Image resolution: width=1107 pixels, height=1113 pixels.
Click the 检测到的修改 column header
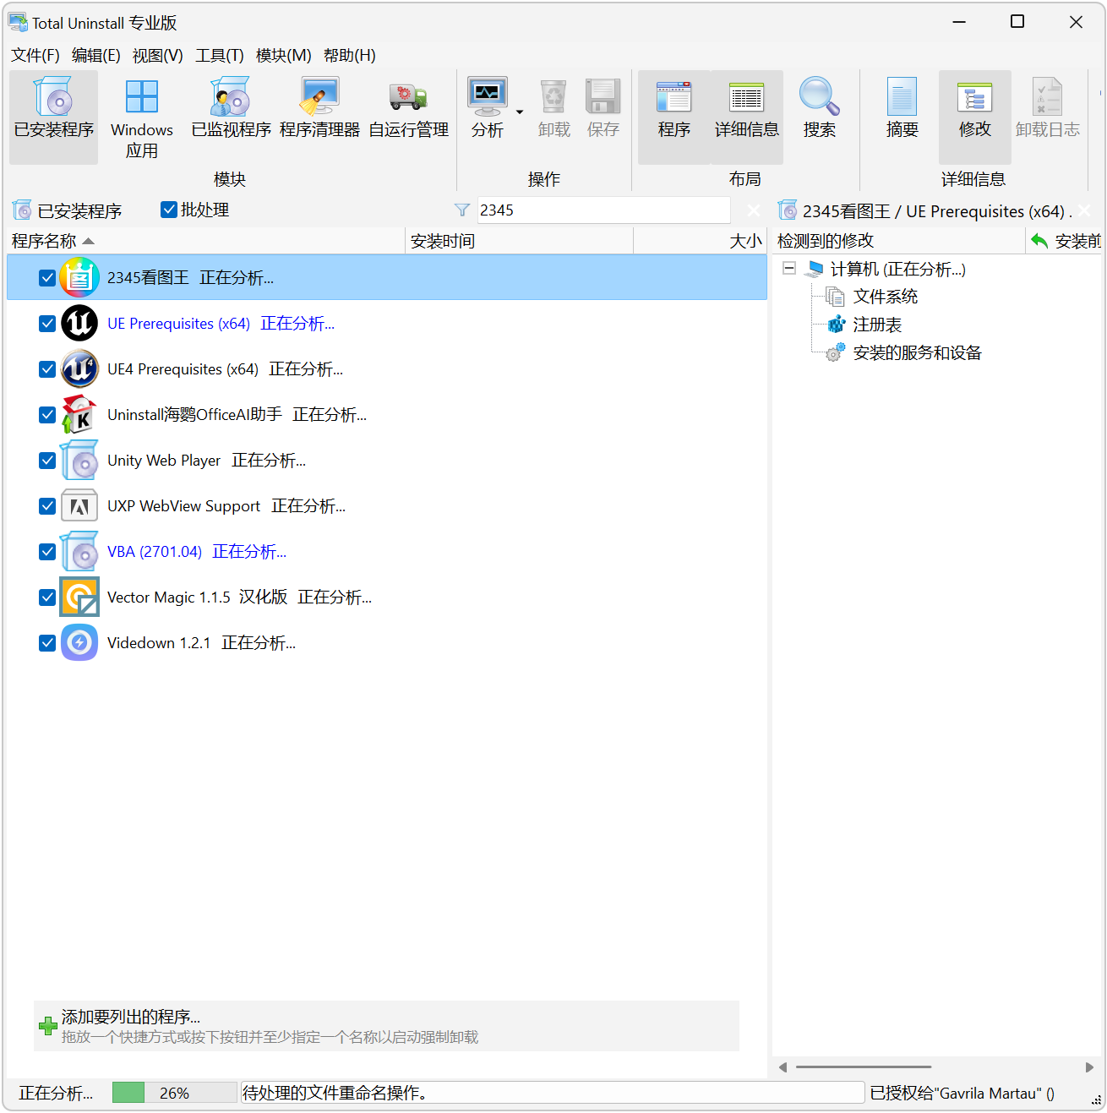898,241
